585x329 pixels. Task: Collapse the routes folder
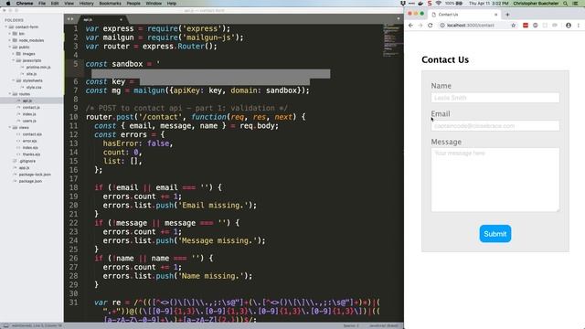pos(10,94)
